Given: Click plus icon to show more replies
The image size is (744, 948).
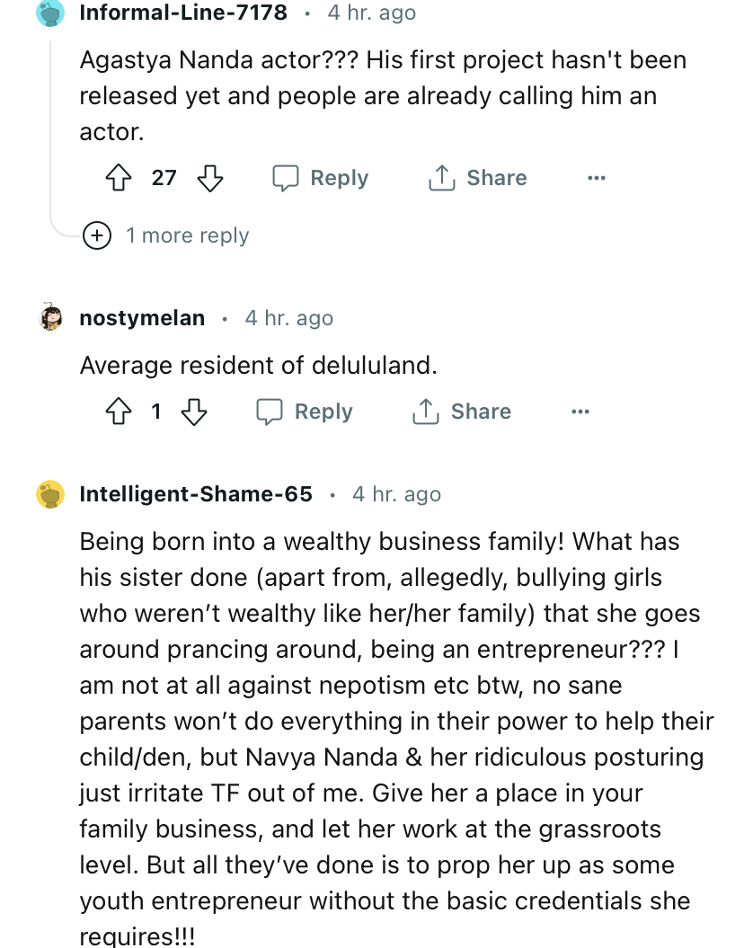Looking at the screenshot, I should click(96, 235).
